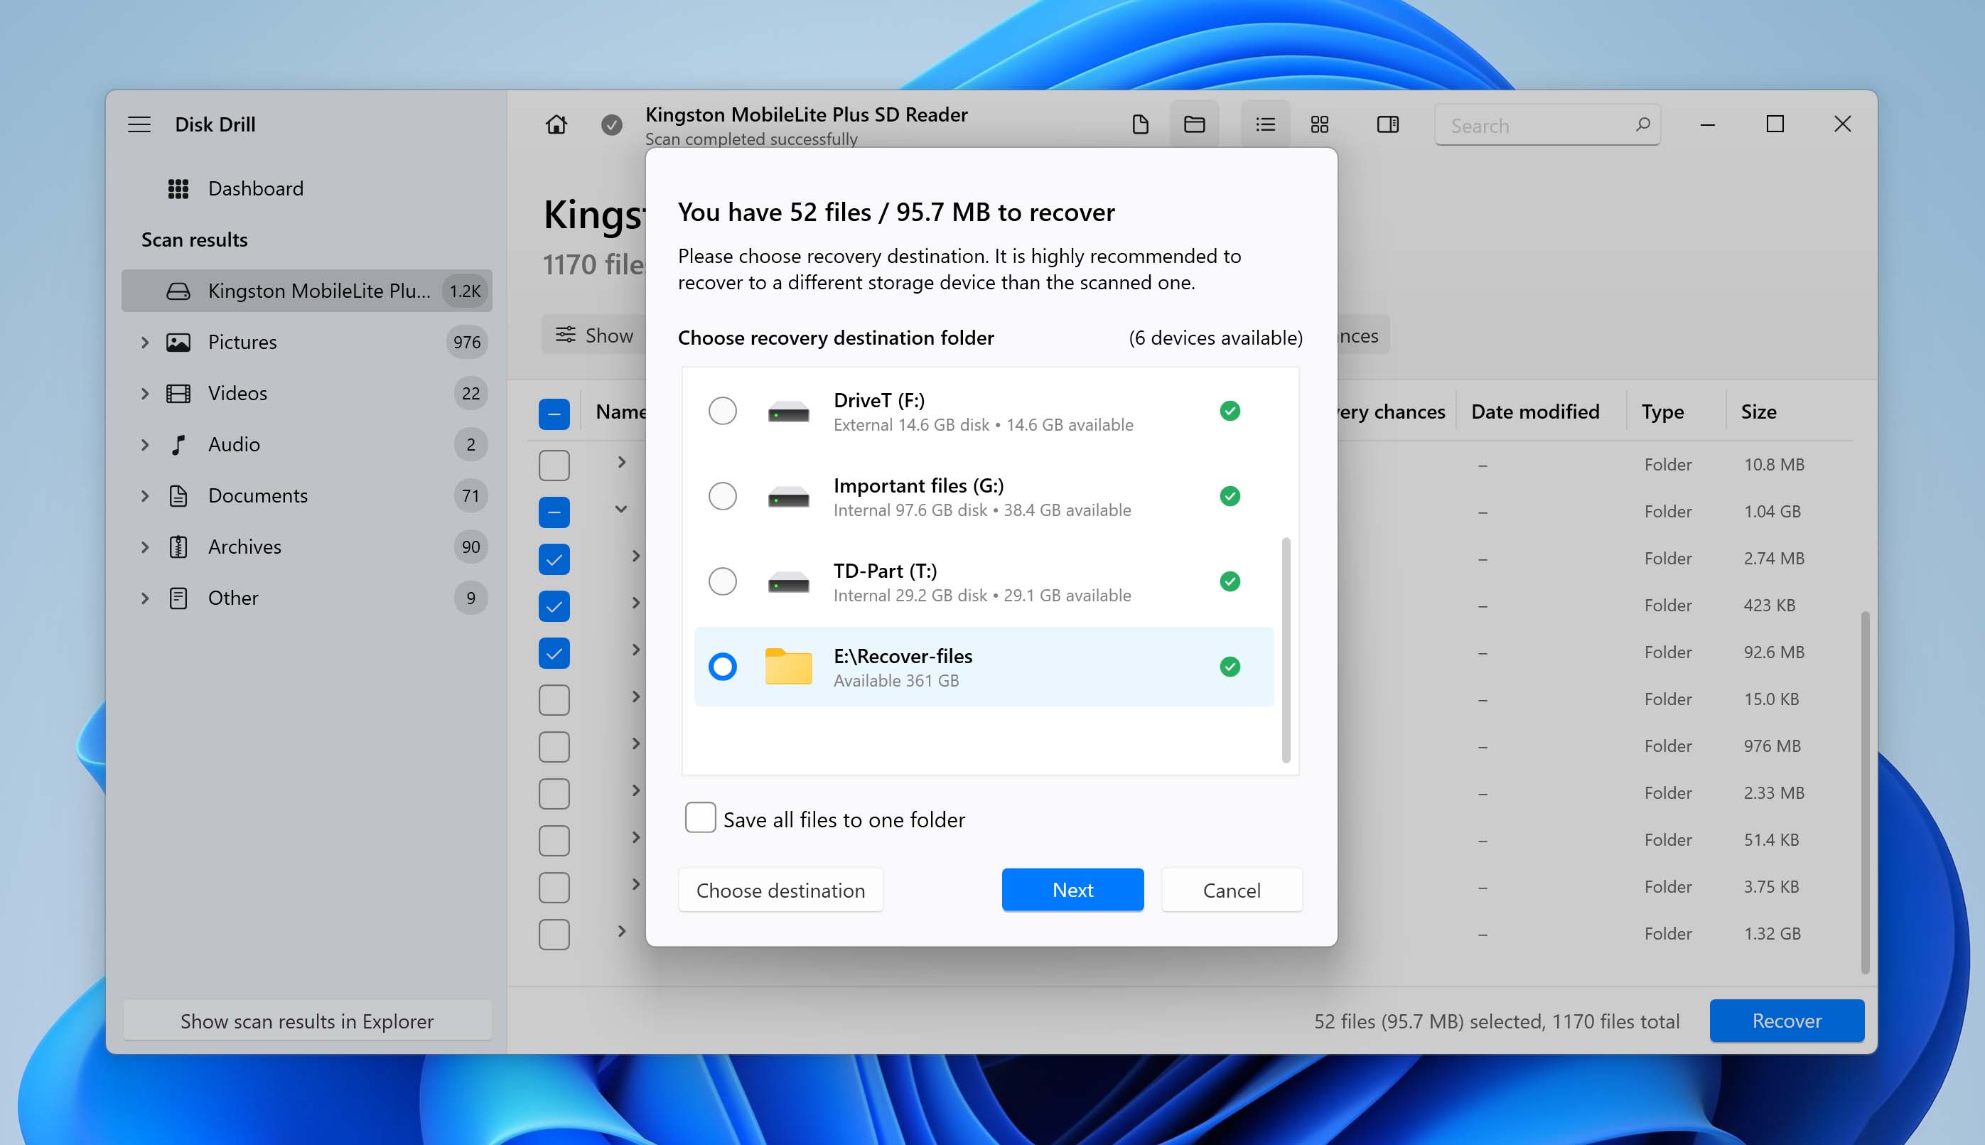Click the split view icon in toolbar
Screen dimensions: 1985x1145
(1387, 124)
